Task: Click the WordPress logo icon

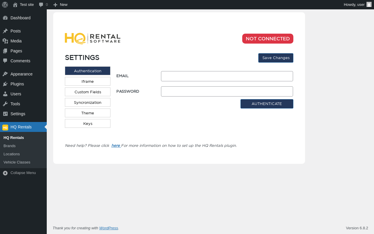Action: [5, 5]
